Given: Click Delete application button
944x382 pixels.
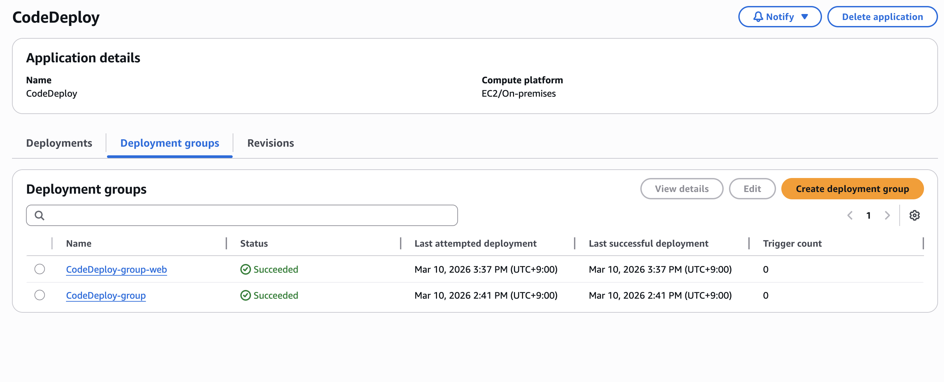Looking at the screenshot, I should (x=882, y=17).
